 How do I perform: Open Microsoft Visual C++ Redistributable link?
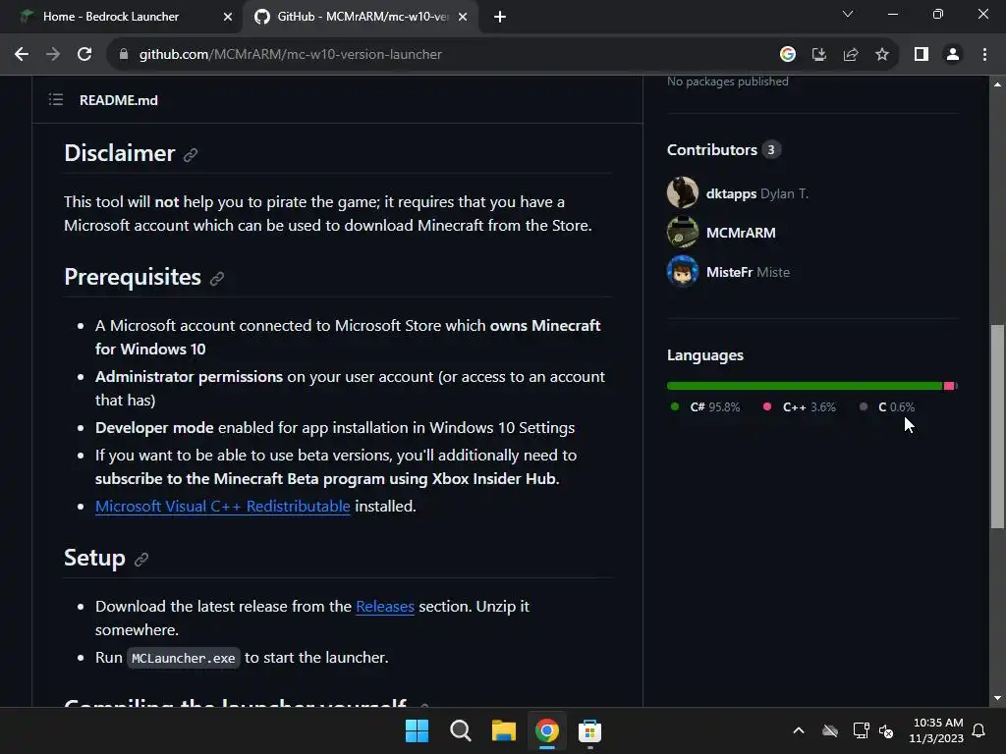coord(223,506)
